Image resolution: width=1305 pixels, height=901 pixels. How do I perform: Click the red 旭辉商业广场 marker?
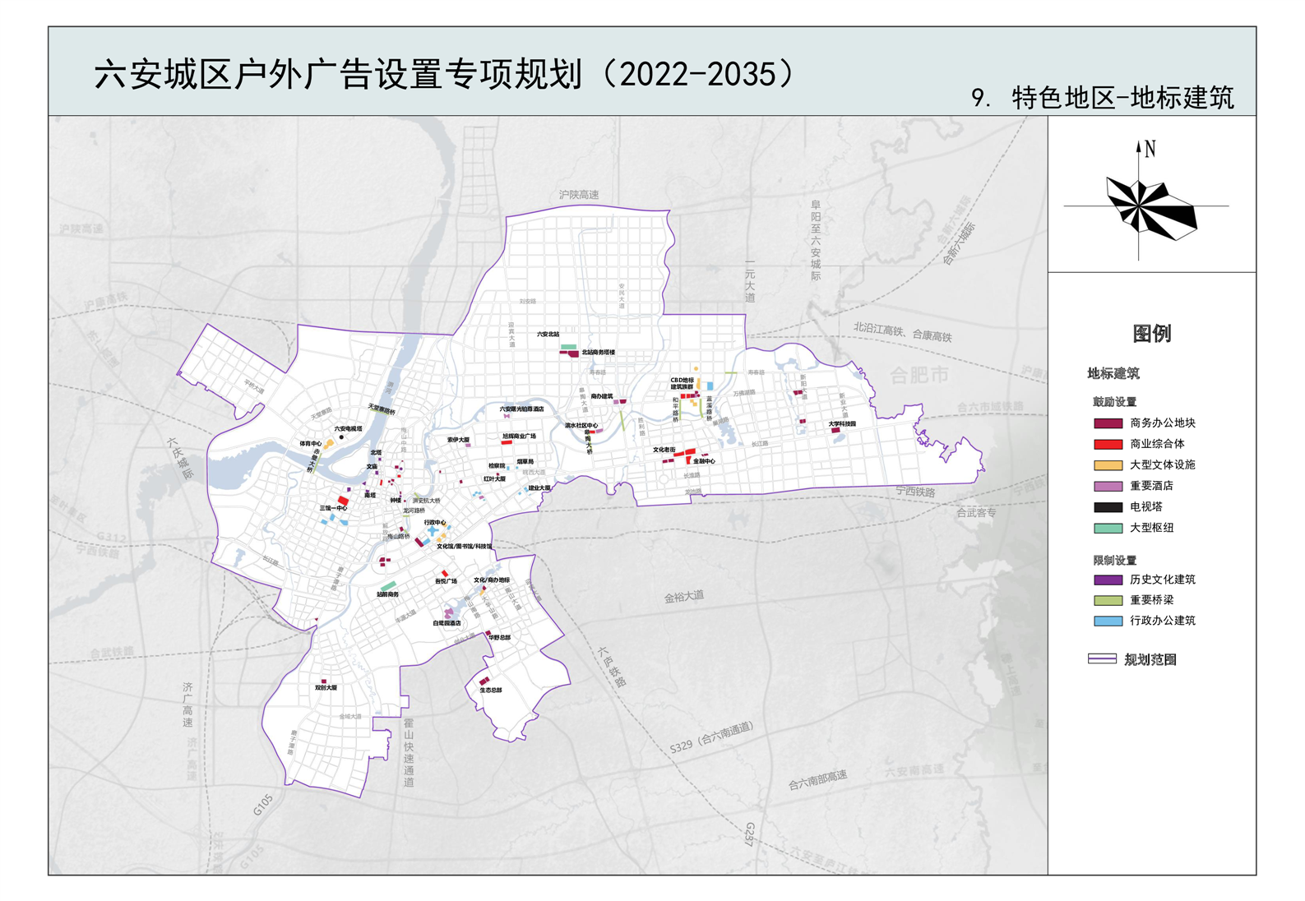coord(507,443)
